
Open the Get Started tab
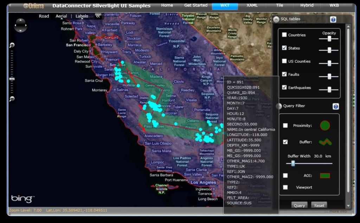click(x=195, y=5)
